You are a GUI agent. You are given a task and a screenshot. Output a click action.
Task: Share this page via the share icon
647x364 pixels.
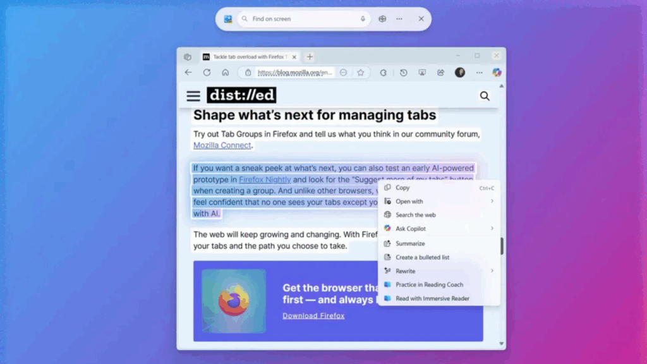(440, 73)
